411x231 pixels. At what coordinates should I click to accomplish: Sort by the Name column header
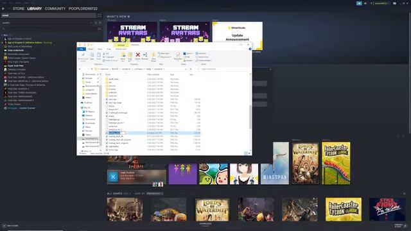(x=108, y=74)
